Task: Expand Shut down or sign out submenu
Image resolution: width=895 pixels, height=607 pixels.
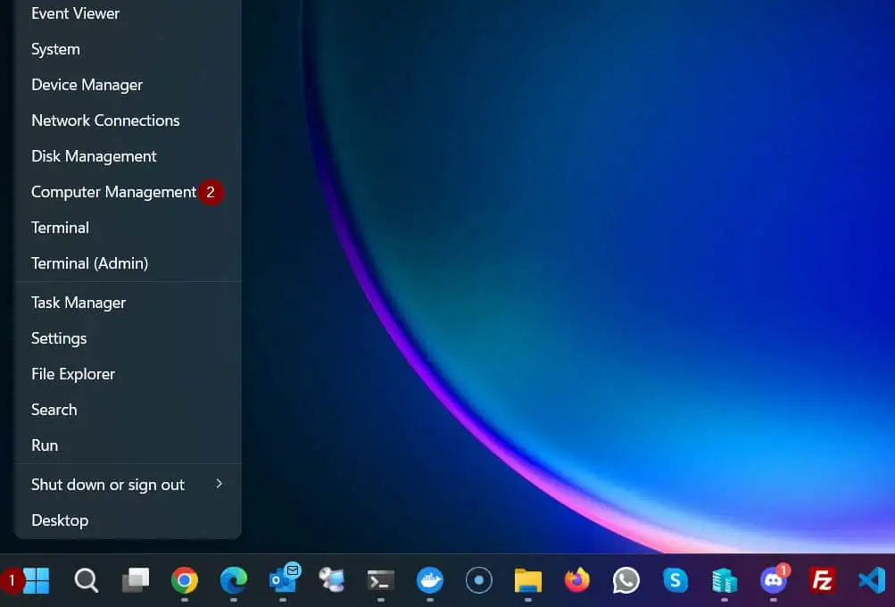Action: coord(128,485)
